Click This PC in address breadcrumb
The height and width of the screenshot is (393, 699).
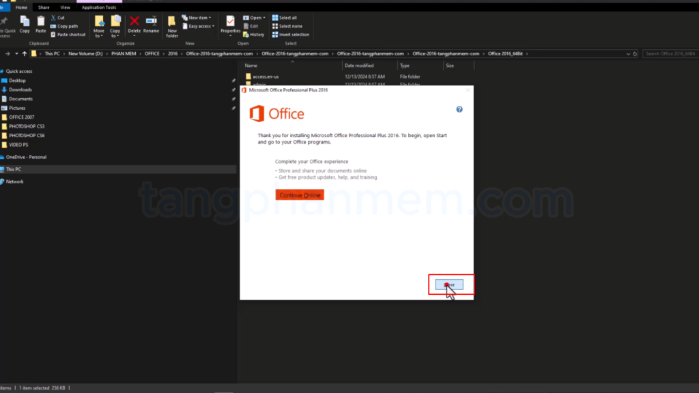pos(52,53)
